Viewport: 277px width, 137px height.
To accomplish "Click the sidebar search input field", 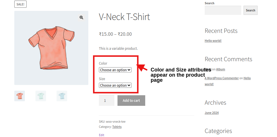I will point(223,10).
